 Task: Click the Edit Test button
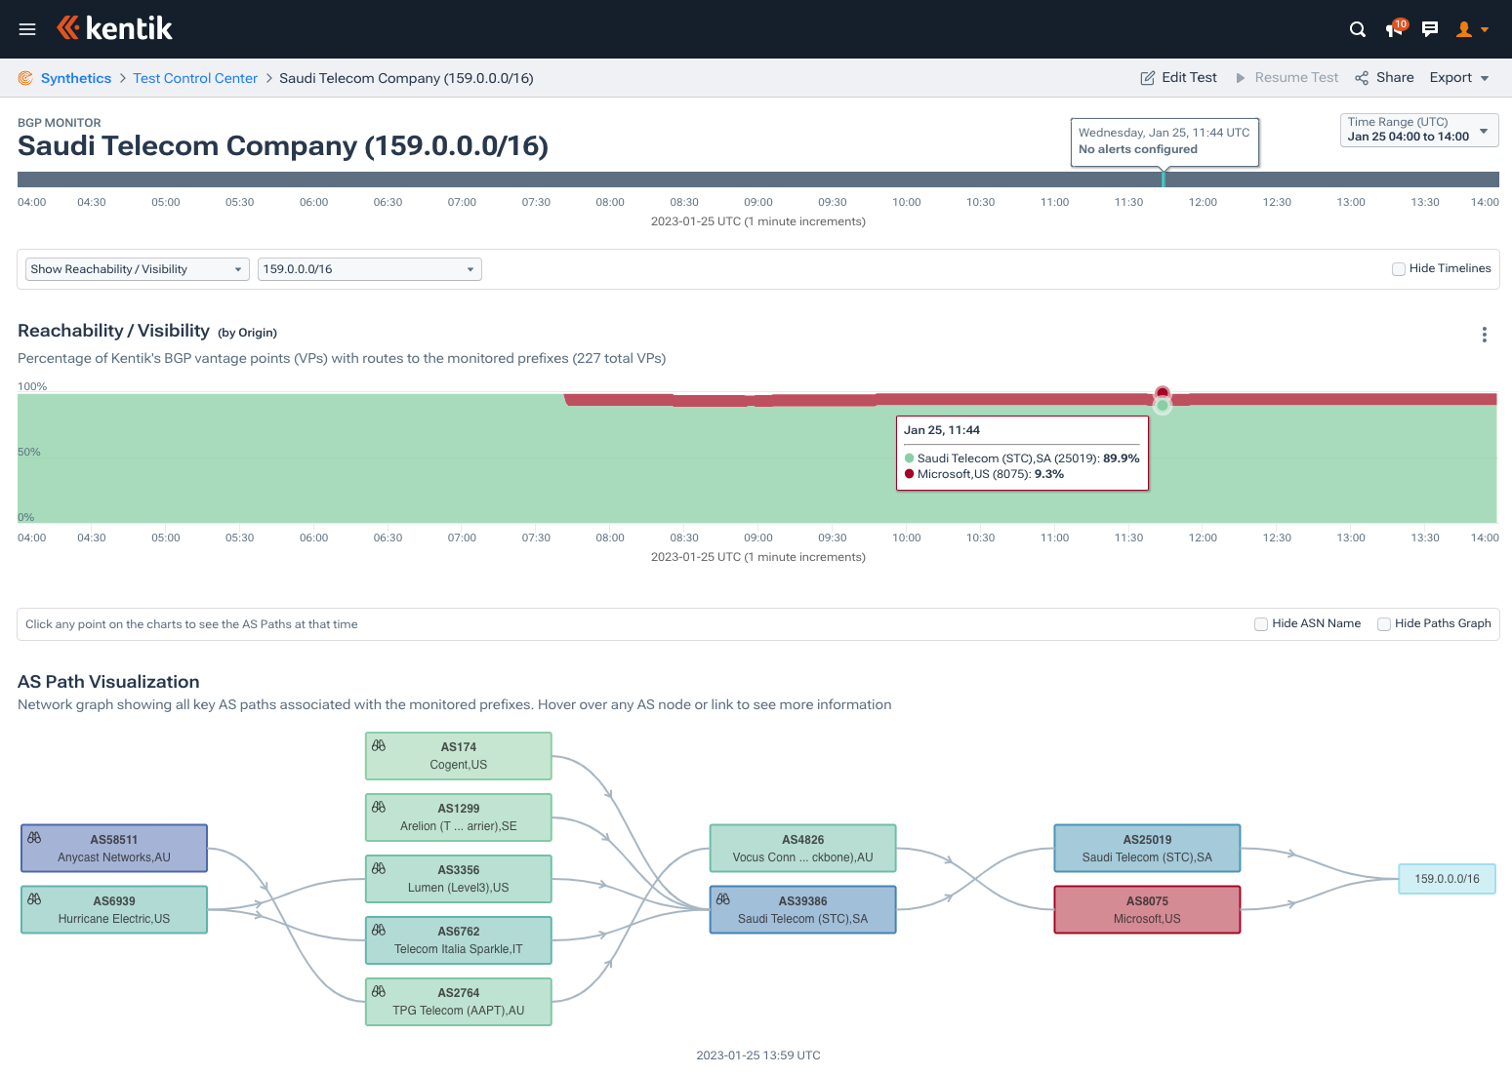tap(1179, 77)
